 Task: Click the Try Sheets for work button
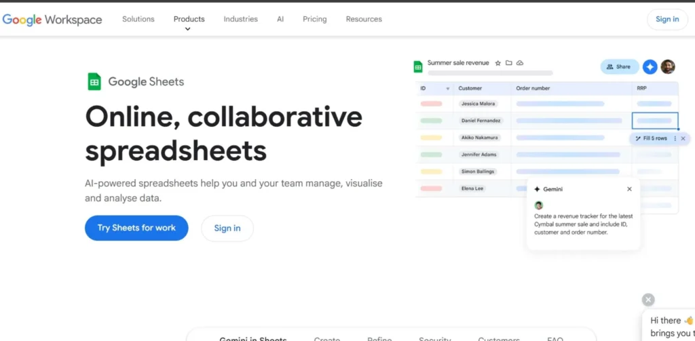pos(136,228)
